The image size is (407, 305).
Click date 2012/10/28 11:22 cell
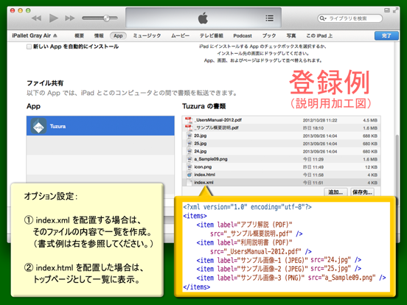click(x=320, y=120)
